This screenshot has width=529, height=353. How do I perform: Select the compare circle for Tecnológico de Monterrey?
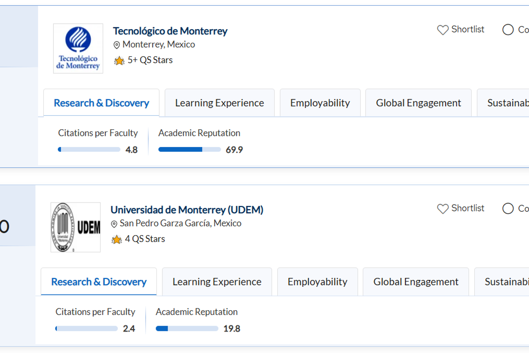click(x=507, y=30)
